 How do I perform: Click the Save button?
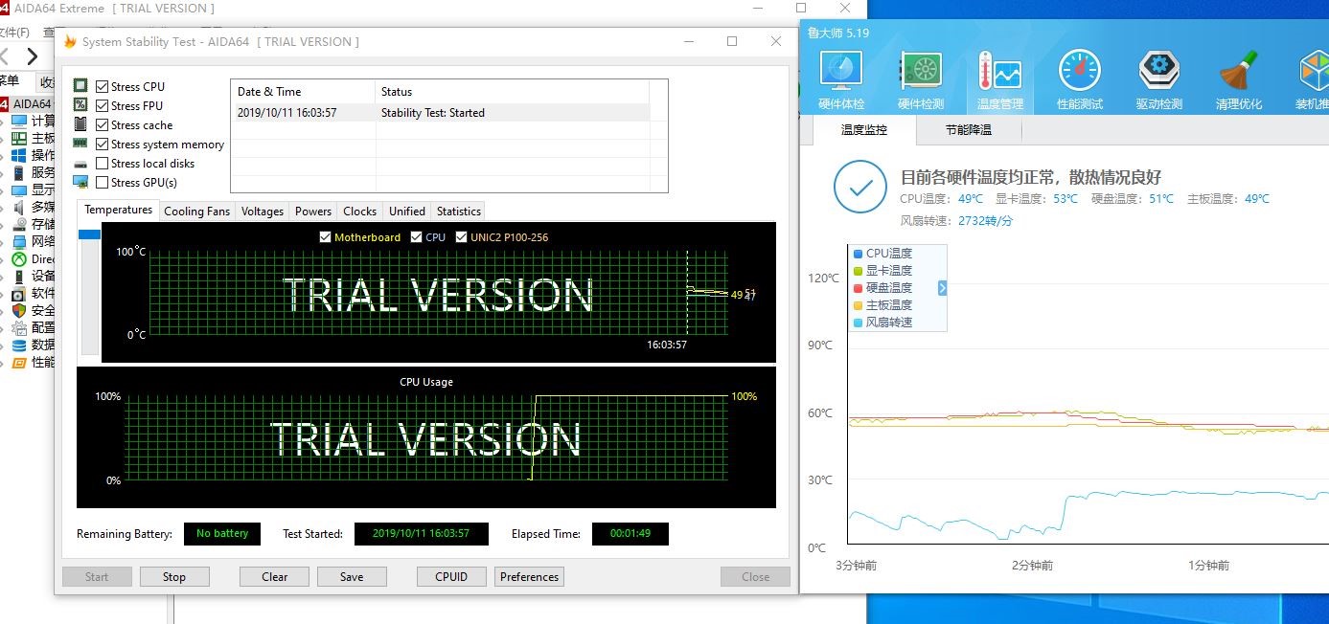click(352, 576)
